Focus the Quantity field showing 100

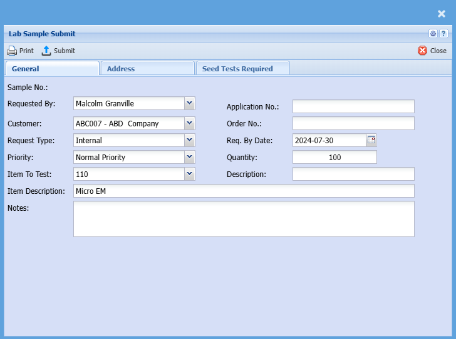[x=334, y=157]
